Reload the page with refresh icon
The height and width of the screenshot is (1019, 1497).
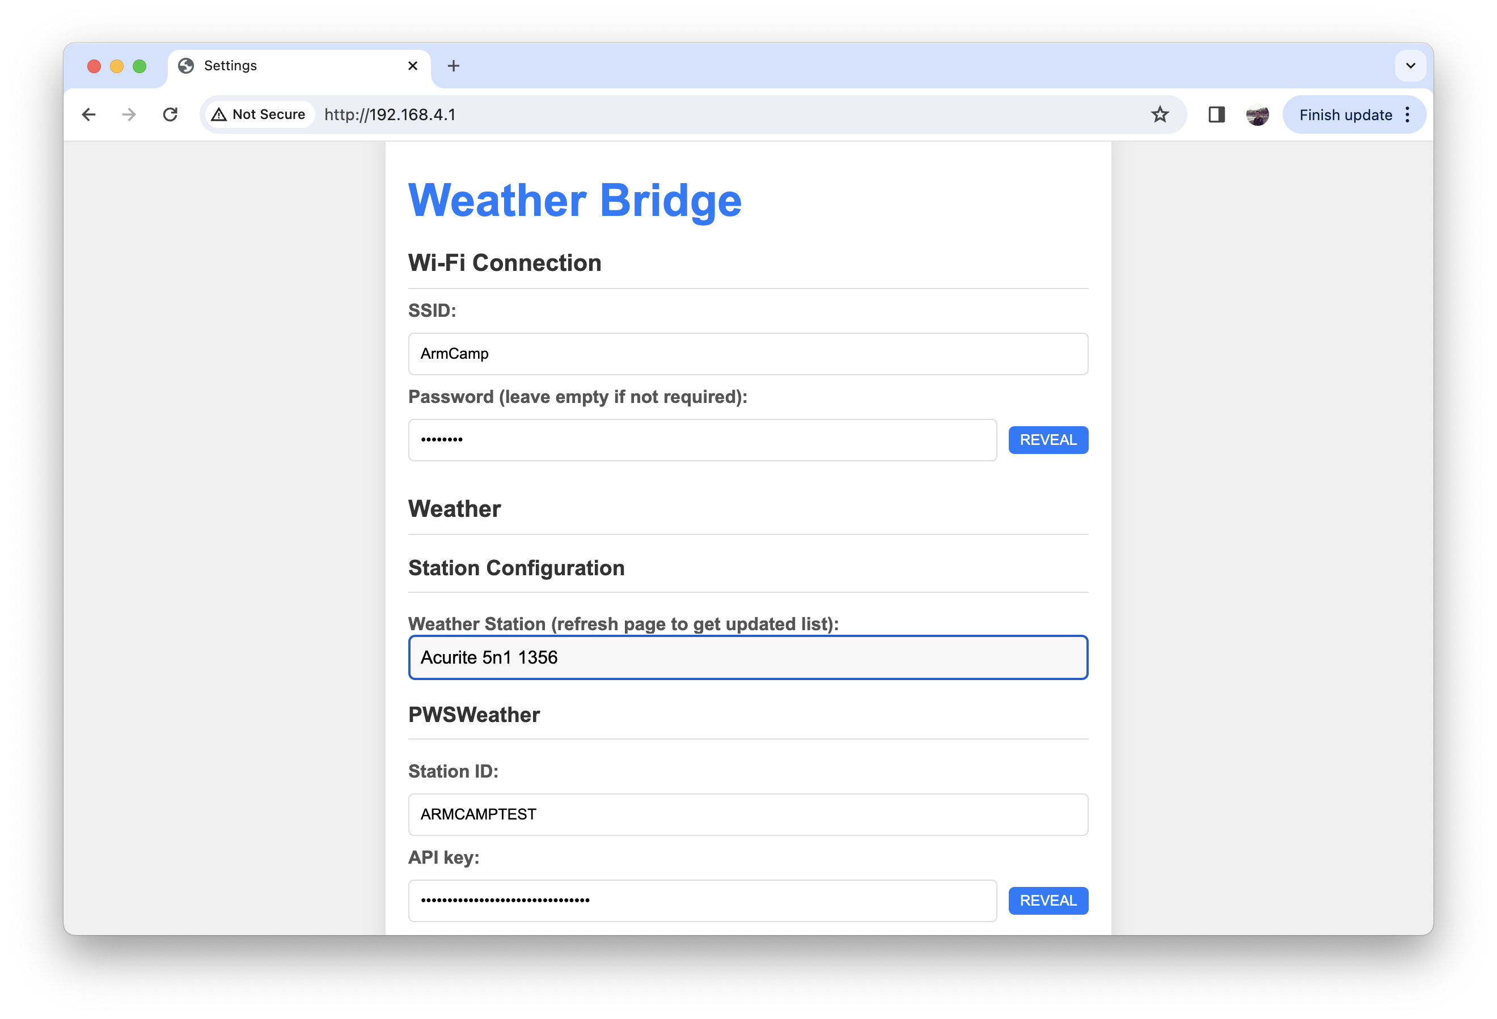click(170, 114)
